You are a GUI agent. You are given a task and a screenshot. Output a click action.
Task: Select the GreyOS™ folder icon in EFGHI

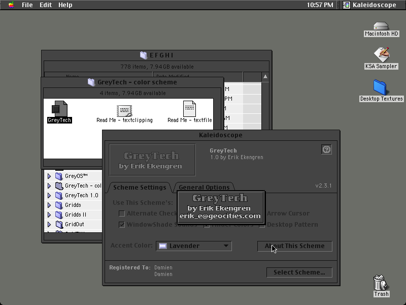point(59,176)
